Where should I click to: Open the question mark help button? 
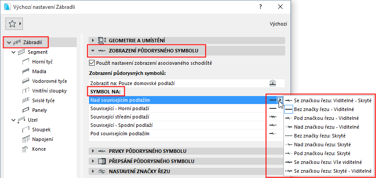coord(261,7)
